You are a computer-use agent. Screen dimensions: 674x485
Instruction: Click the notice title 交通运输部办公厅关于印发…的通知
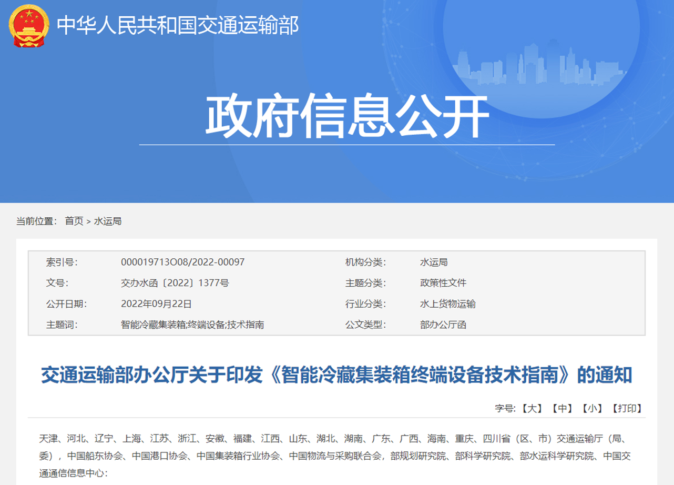click(x=336, y=376)
